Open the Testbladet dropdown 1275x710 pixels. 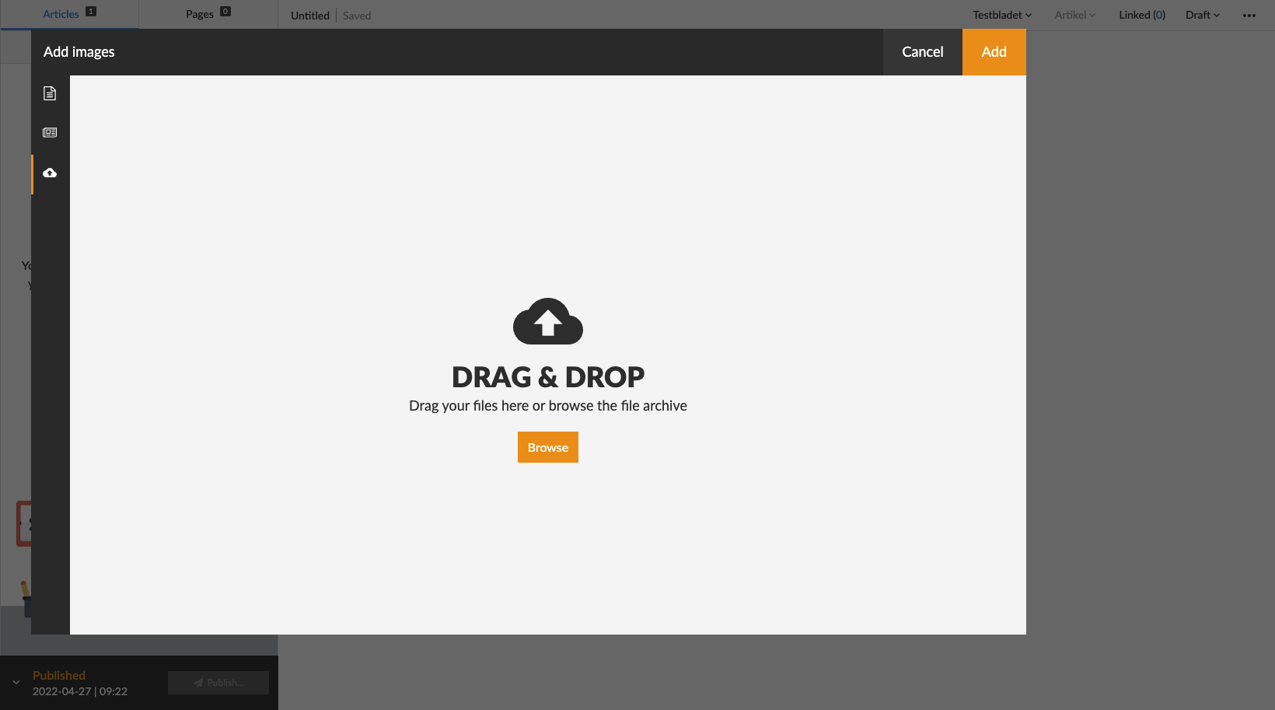(x=1001, y=15)
